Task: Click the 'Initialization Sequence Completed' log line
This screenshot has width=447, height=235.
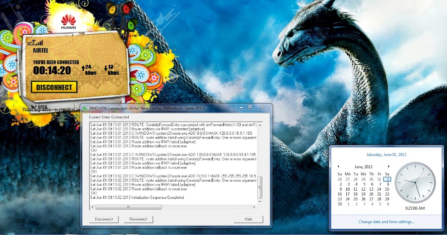Action: point(137,198)
